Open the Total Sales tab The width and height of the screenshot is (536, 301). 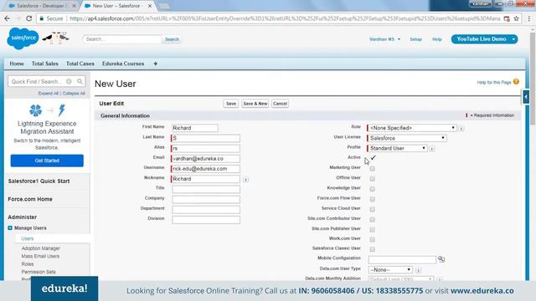[x=44, y=64]
